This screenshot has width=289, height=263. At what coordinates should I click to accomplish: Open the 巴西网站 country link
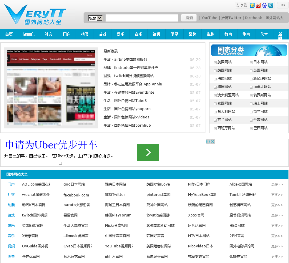point(260,128)
